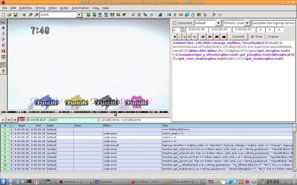Open the Help menu
297x185 pixels.
106,8
